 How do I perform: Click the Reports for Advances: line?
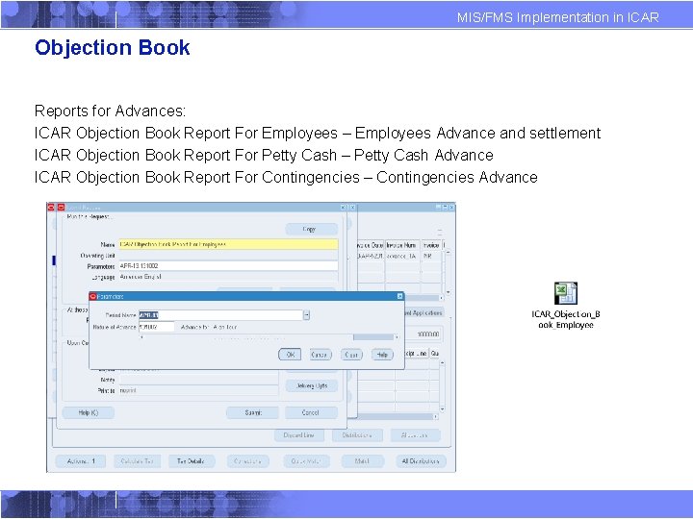pyautogui.click(x=110, y=111)
